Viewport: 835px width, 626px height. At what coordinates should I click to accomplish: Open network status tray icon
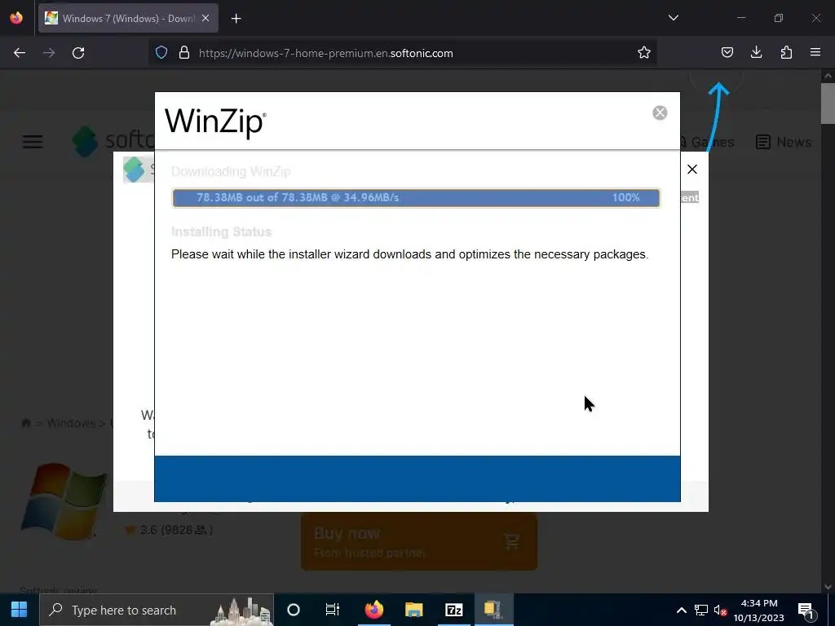point(700,610)
